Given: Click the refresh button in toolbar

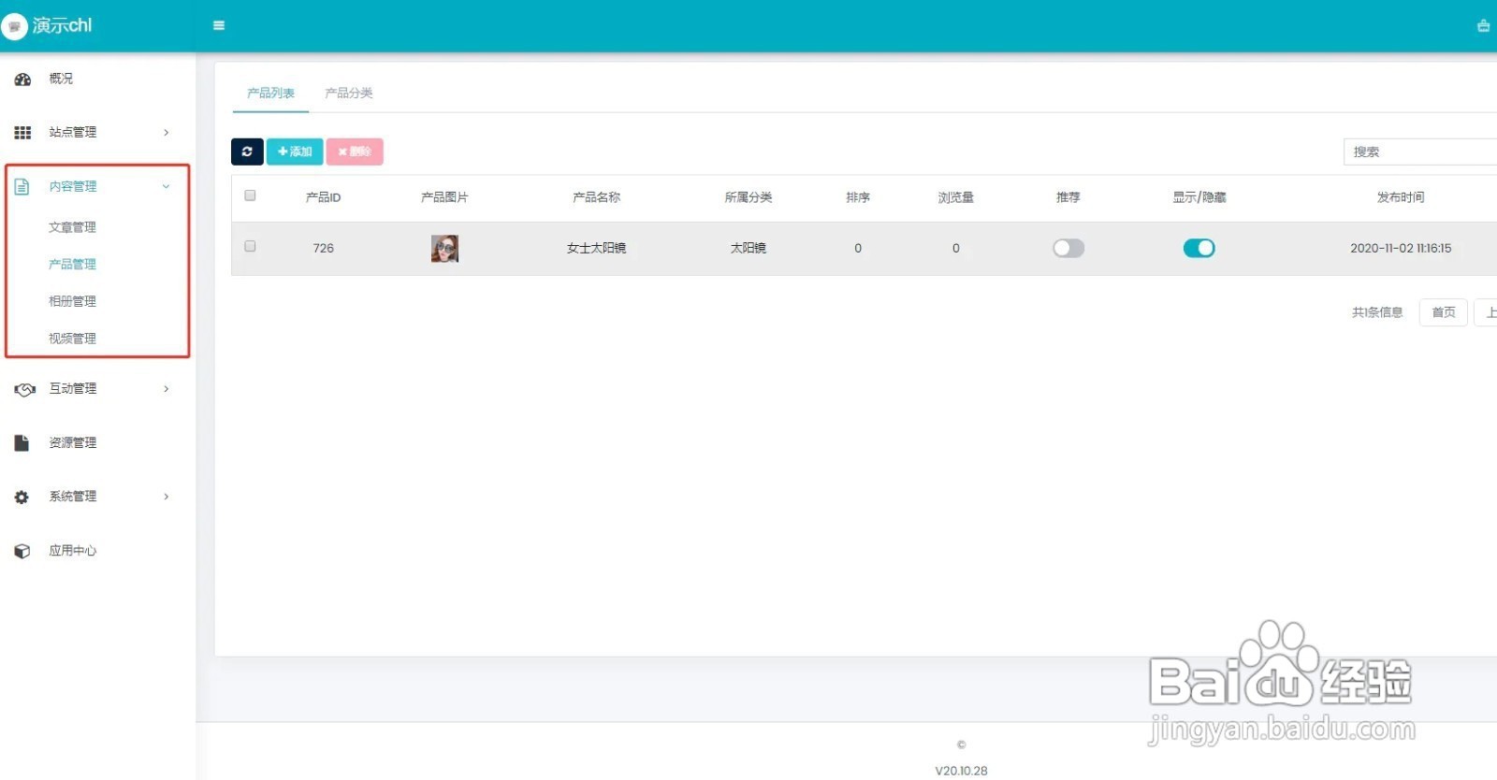Looking at the screenshot, I should tap(247, 152).
